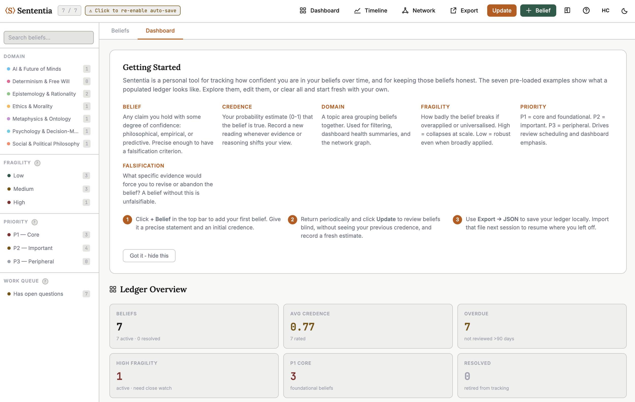
Task: Filter by Metaphysics & Ontology
Action: pos(49,119)
